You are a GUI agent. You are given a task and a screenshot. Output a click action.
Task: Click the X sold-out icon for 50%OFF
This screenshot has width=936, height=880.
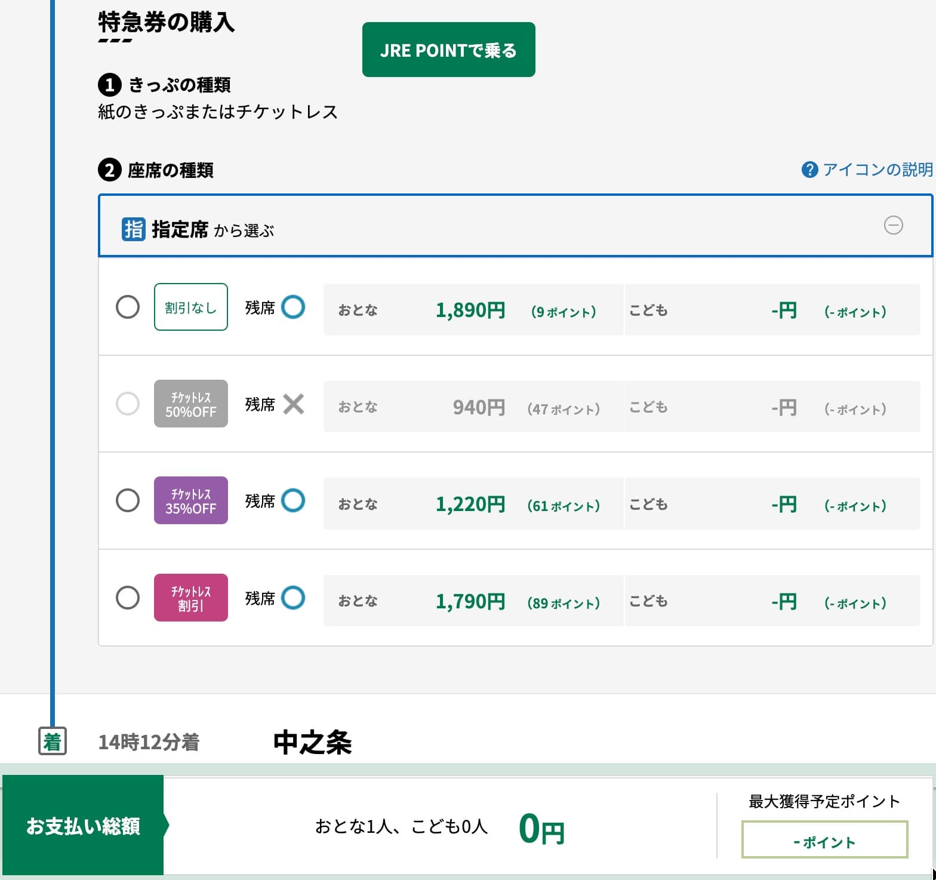pyautogui.click(x=293, y=404)
